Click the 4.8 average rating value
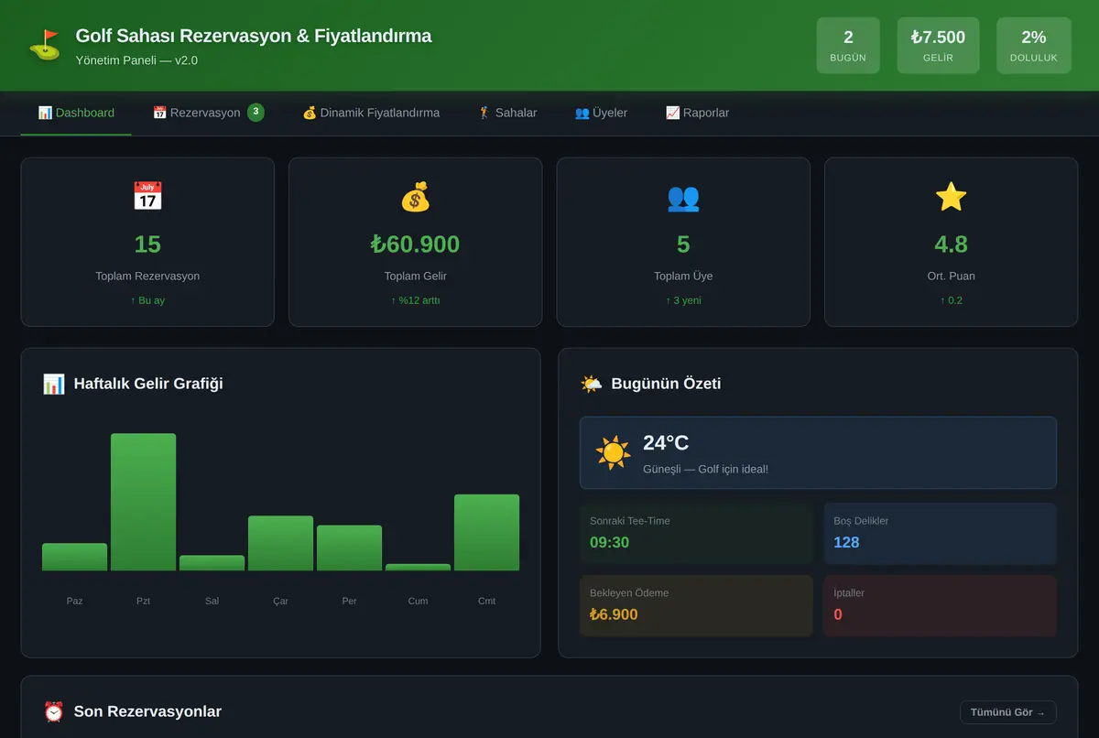The width and height of the screenshot is (1099, 738). [x=951, y=244]
